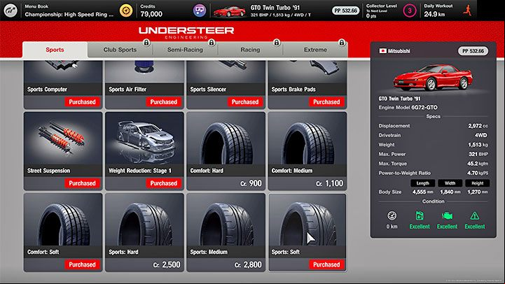Click the Championship: High Speed Ring menu book text
The width and height of the screenshot is (505, 284).
click(69, 15)
